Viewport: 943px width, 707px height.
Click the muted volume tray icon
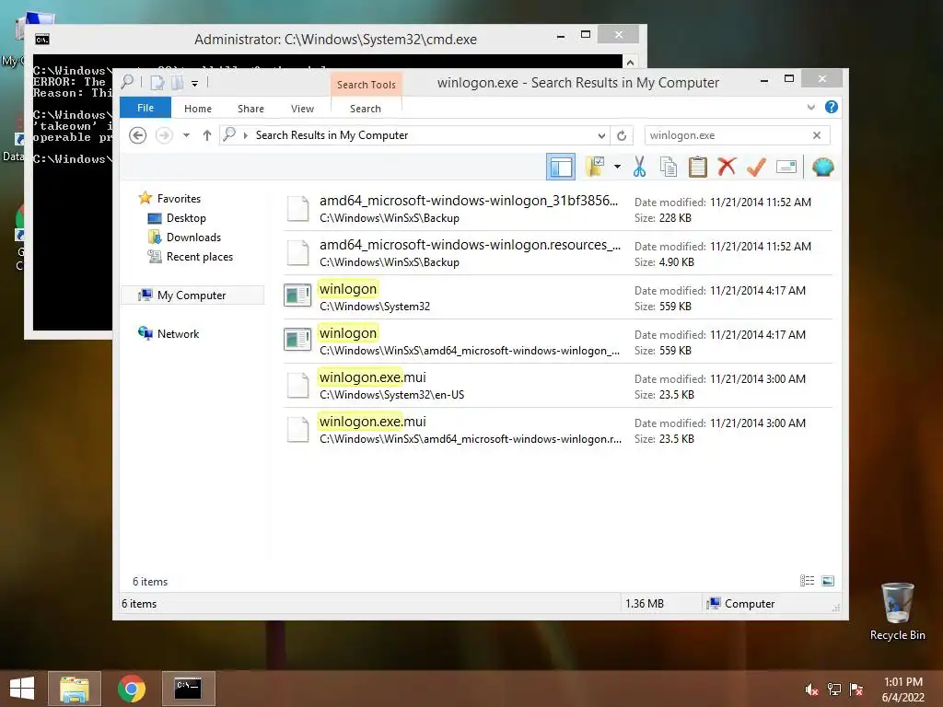tap(811, 690)
